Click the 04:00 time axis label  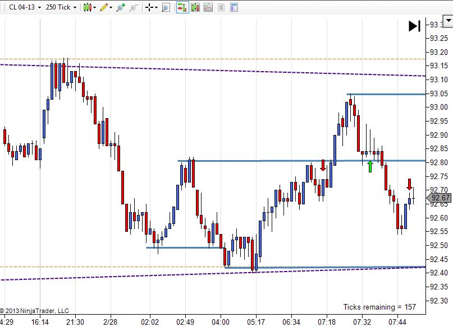(221, 322)
